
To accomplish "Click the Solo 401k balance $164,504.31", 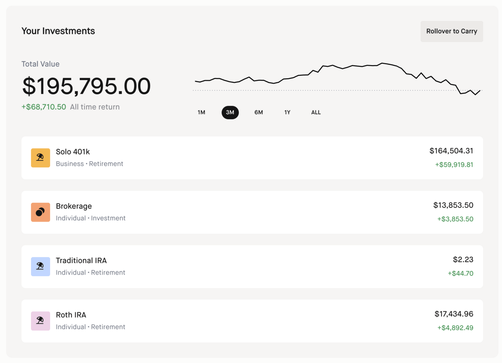I will pyautogui.click(x=451, y=151).
